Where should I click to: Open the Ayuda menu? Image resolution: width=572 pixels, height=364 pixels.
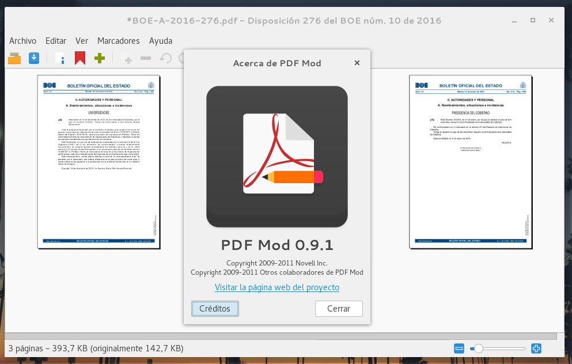coord(161,41)
